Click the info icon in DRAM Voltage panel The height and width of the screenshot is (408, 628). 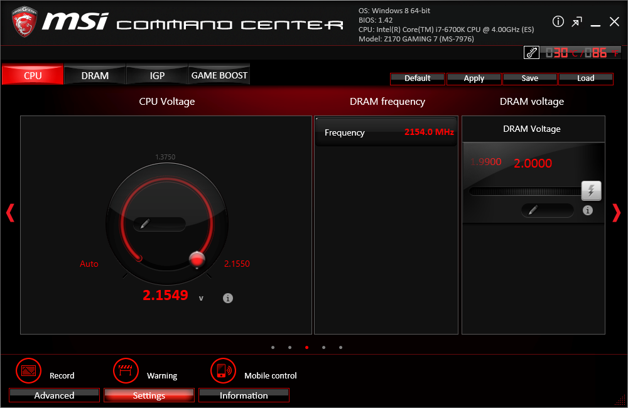click(588, 210)
